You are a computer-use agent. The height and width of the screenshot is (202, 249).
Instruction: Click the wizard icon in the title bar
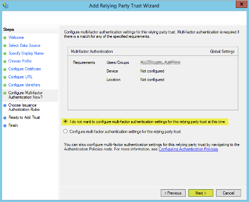[5, 6]
